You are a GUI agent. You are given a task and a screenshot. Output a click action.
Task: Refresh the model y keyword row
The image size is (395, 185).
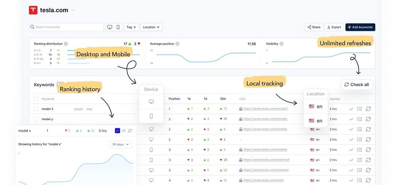368,119
